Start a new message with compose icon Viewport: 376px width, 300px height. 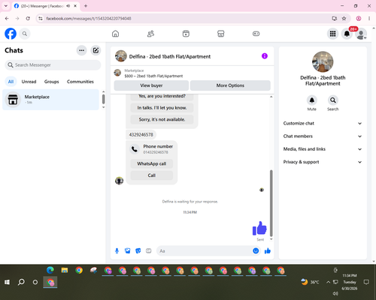coord(96,50)
